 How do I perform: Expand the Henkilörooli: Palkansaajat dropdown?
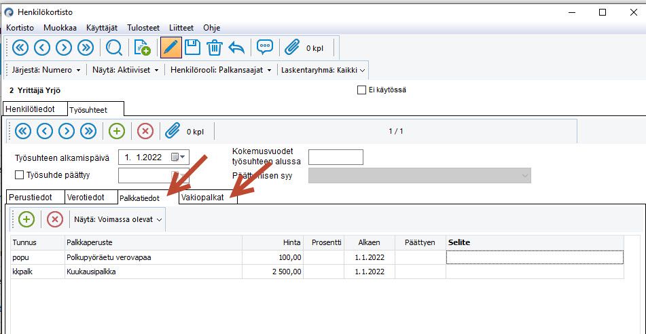(221, 70)
